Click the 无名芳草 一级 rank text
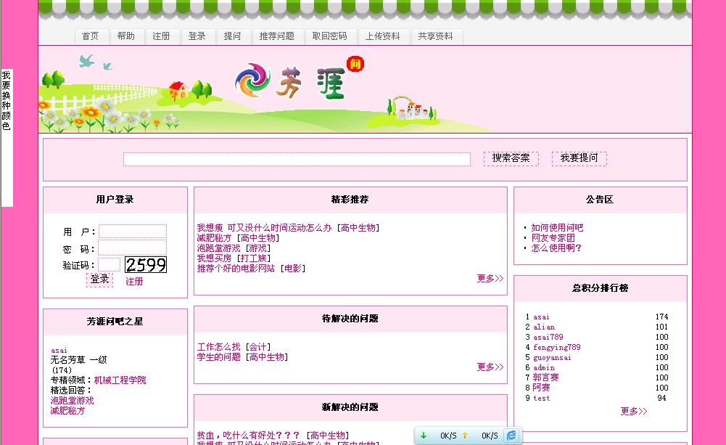726x445 pixels. (x=79, y=360)
